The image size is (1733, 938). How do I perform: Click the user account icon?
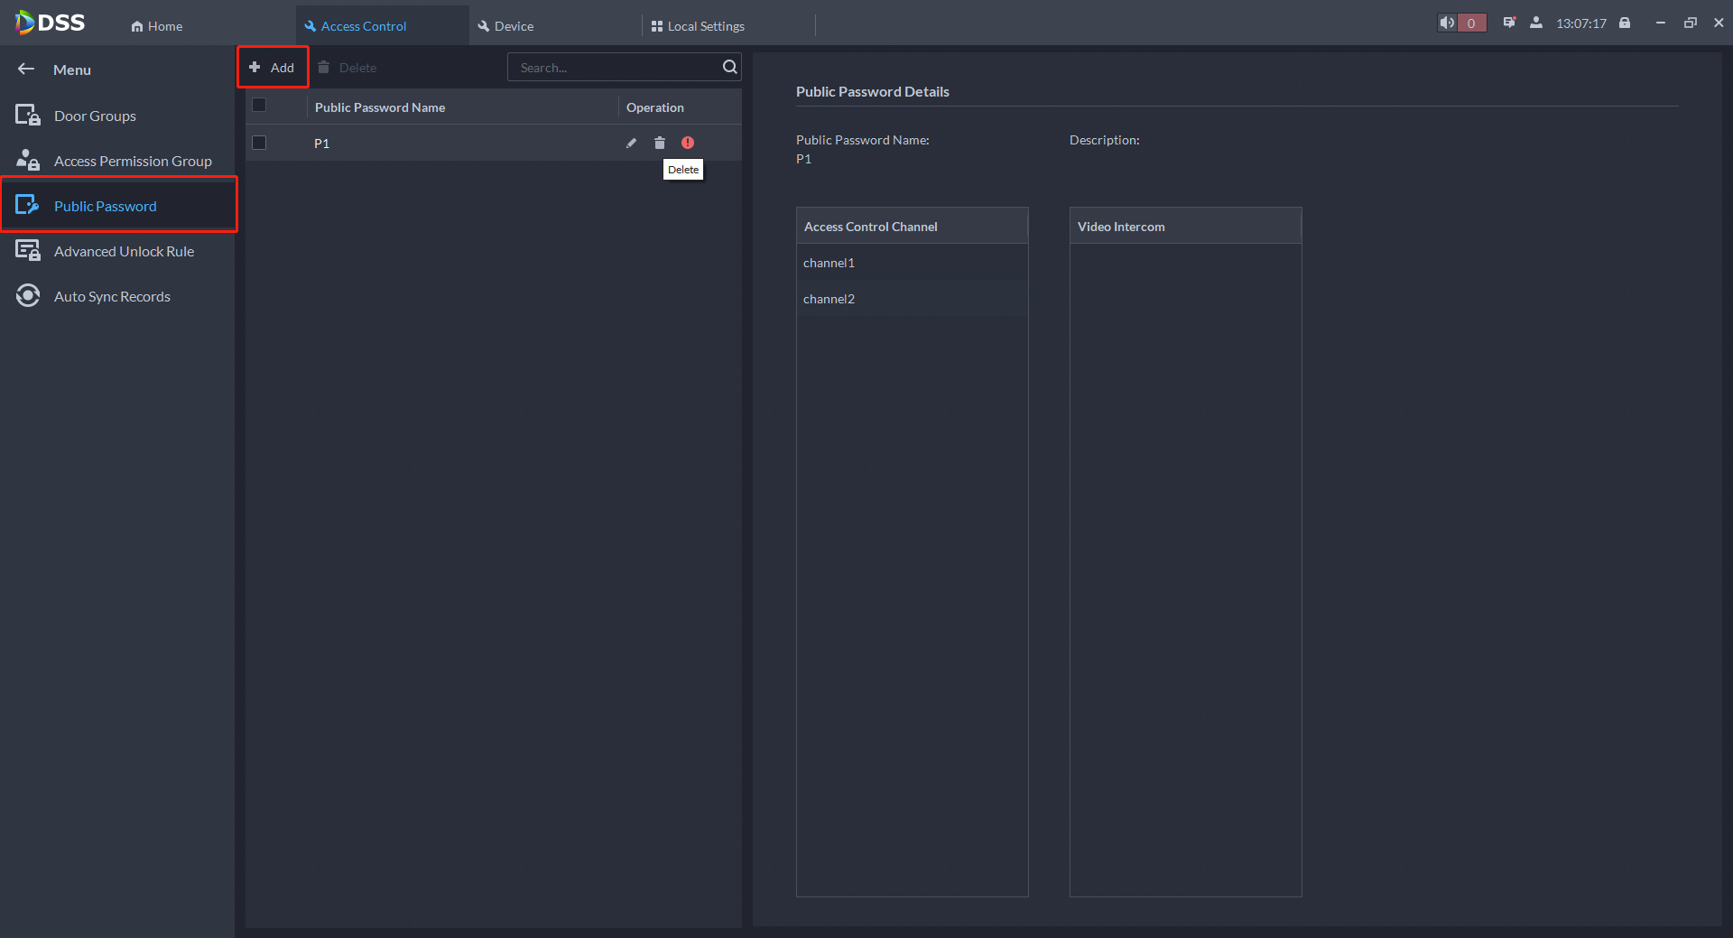pyautogui.click(x=1535, y=23)
